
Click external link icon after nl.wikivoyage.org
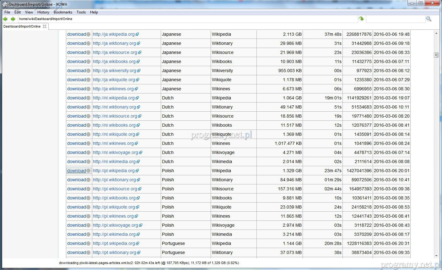(x=141, y=153)
